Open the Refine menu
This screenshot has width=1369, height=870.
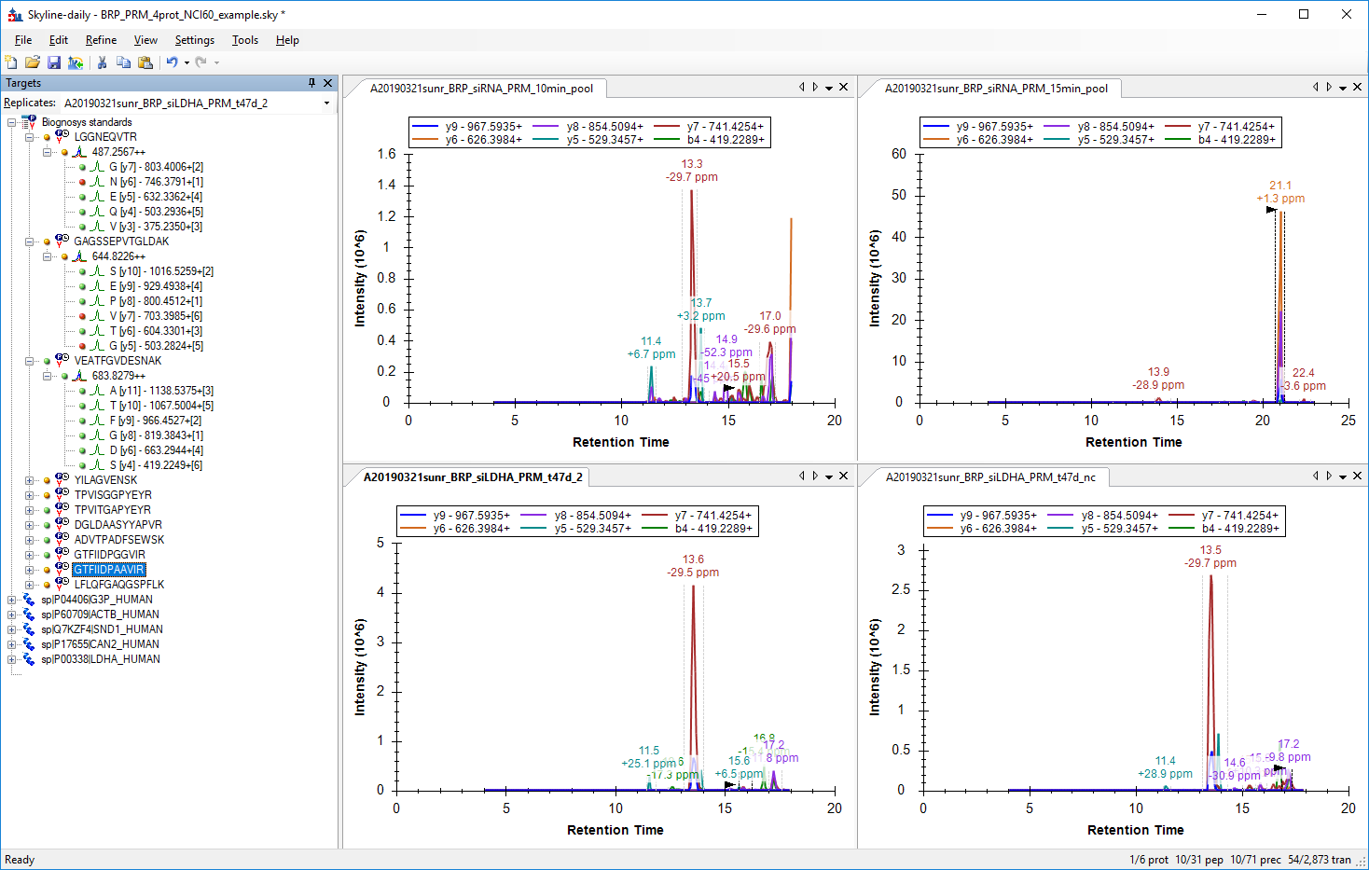pos(101,40)
